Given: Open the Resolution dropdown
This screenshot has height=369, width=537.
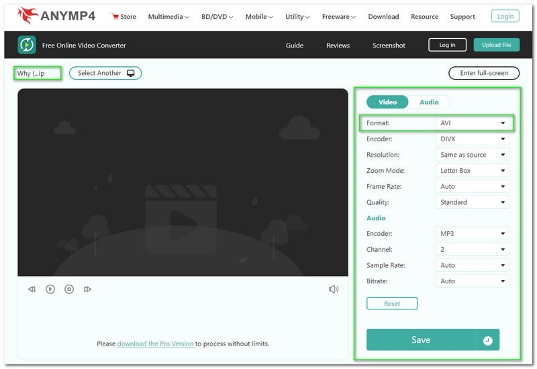Looking at the screenshot, I should click(473, 155).
